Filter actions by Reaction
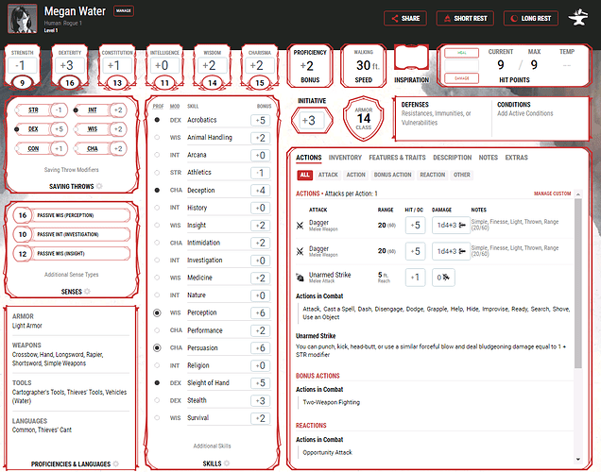601x472 pixels. pos(433,175)
